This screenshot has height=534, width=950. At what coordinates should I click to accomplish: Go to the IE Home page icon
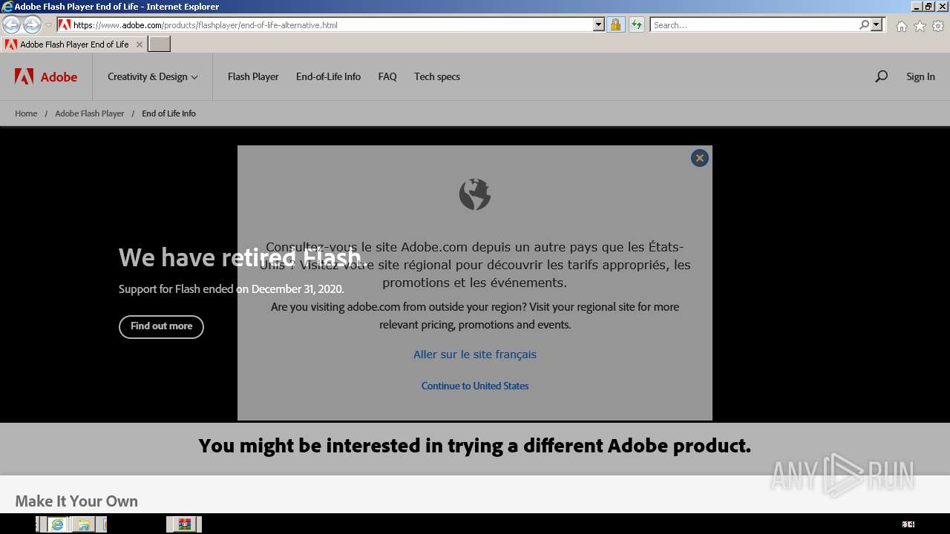[901, 26]
